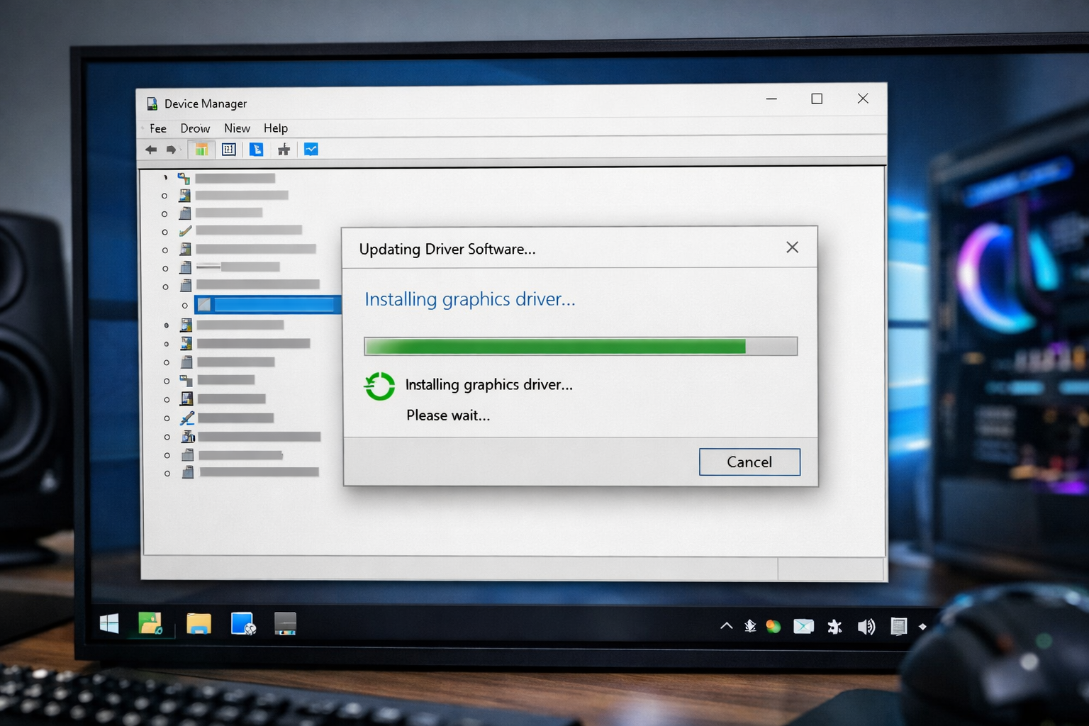
Task: Show hidden tray icons chevron
Action: click(726, 626)
